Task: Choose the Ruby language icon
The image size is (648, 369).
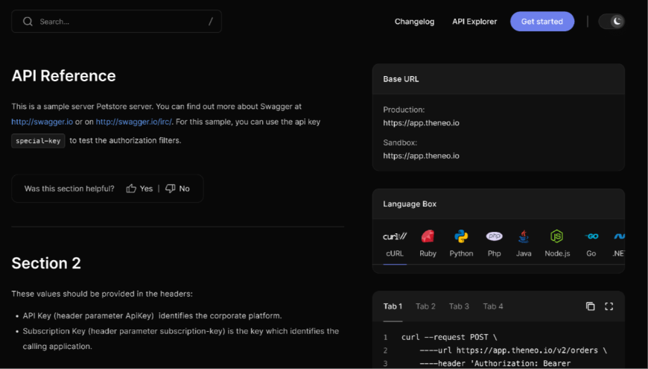Action: (x=428, y=237)
